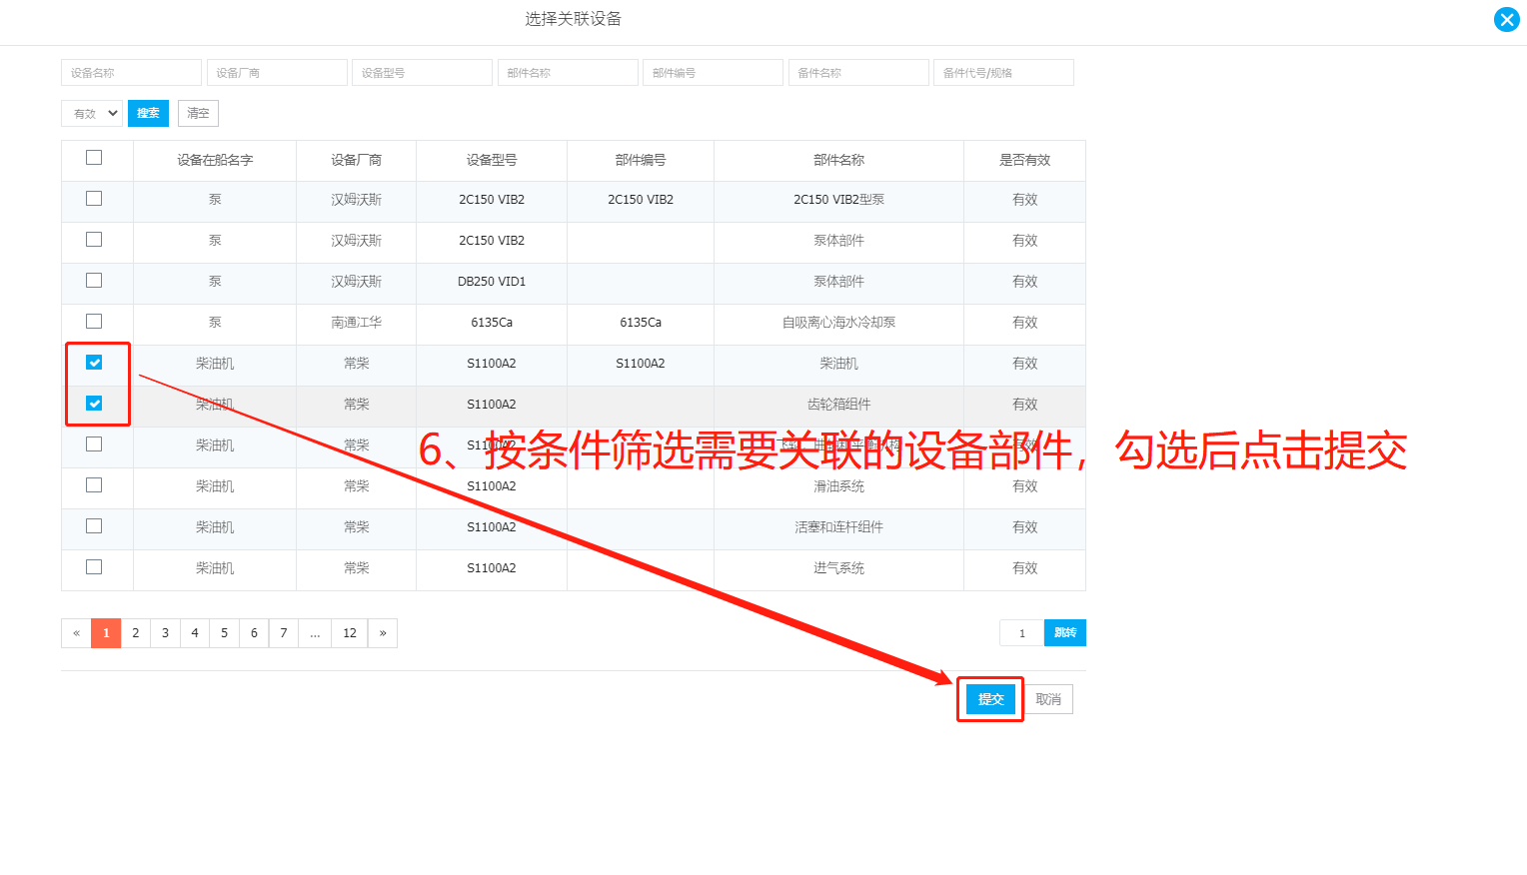The height and width of the screenshot is (875, 1527).
Task: Close the 选择关联设备 dialog with the blue X
Action: pyautogui.click(x=1506, y=19)
